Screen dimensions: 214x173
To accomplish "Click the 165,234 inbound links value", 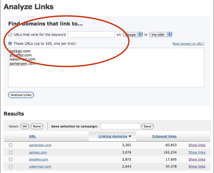I will tap(170, 152).
